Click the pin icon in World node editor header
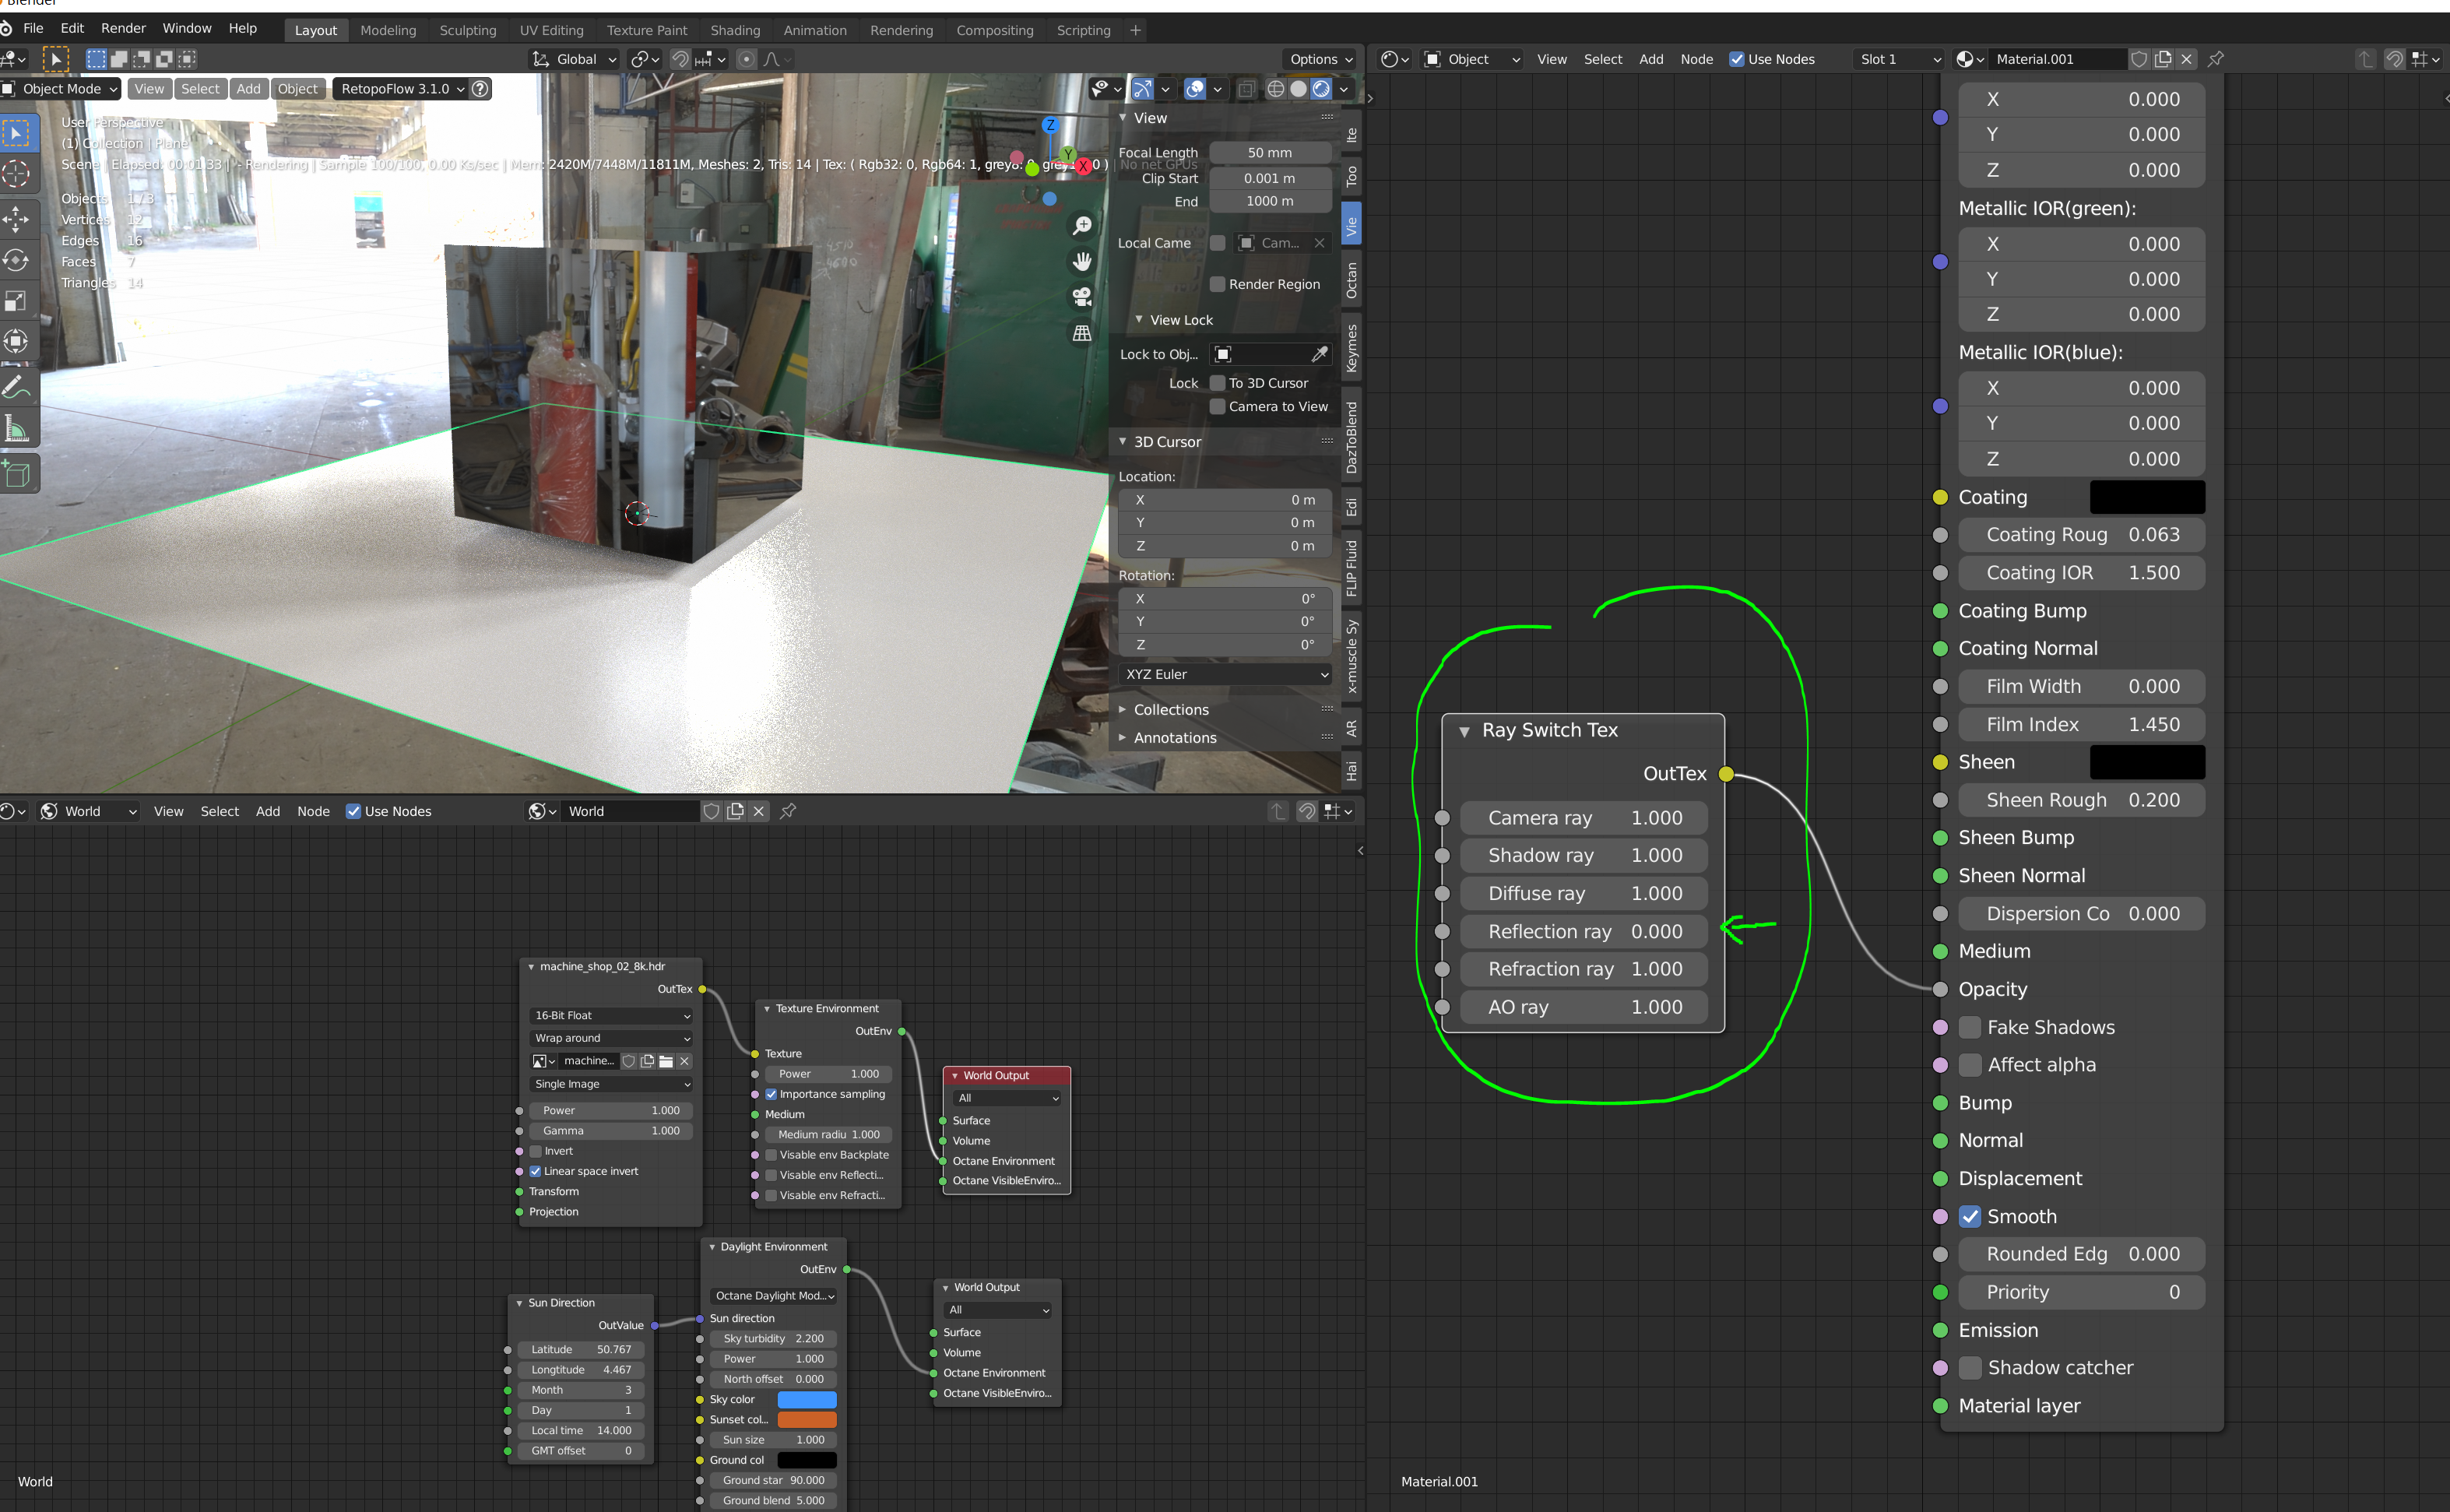Screen dimensions: 2450x1512 [x=788, y=811]
